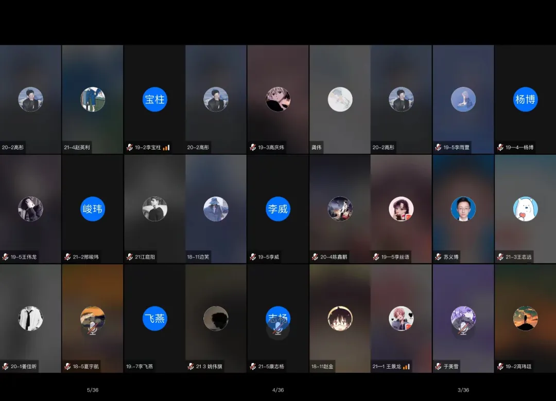Click the mute overlay on 志杨 avatar
This screenshot has height=401, width=556.
click(x=278, y=329)
